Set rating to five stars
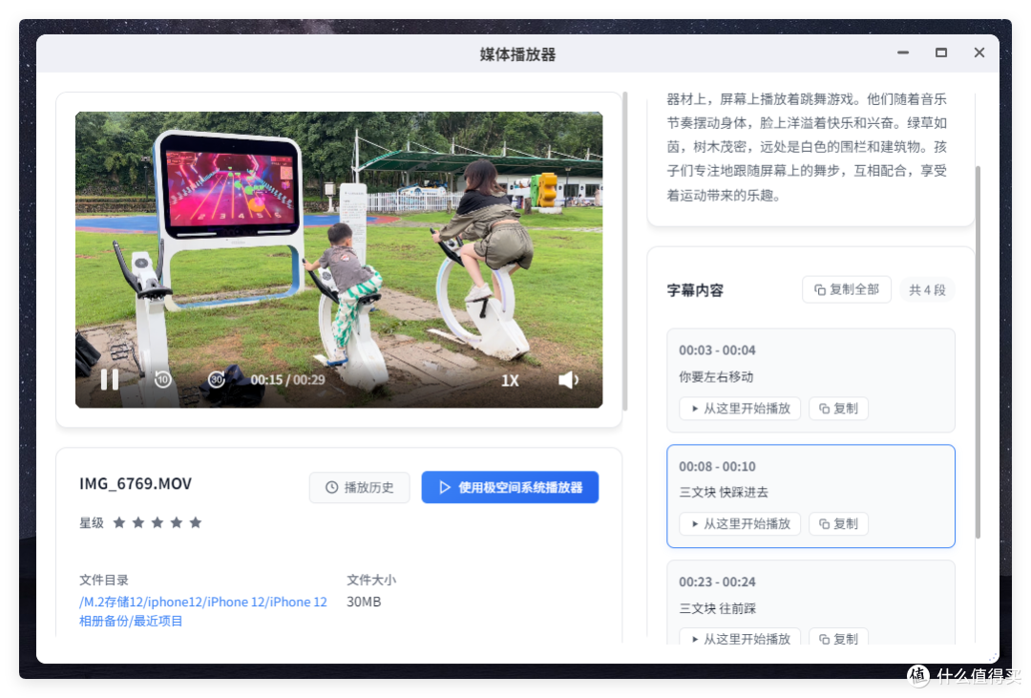 (196, 522)
